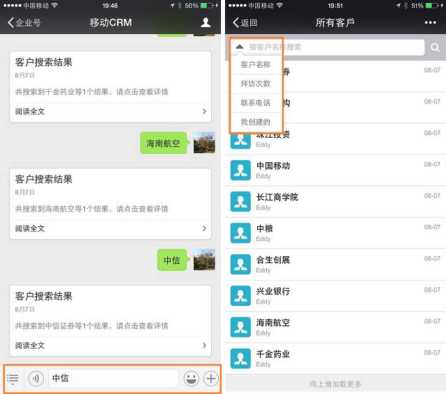Open sender avatar beside 海南航空 message
Screen dimensions: 446x394
[x=204, y=143]
